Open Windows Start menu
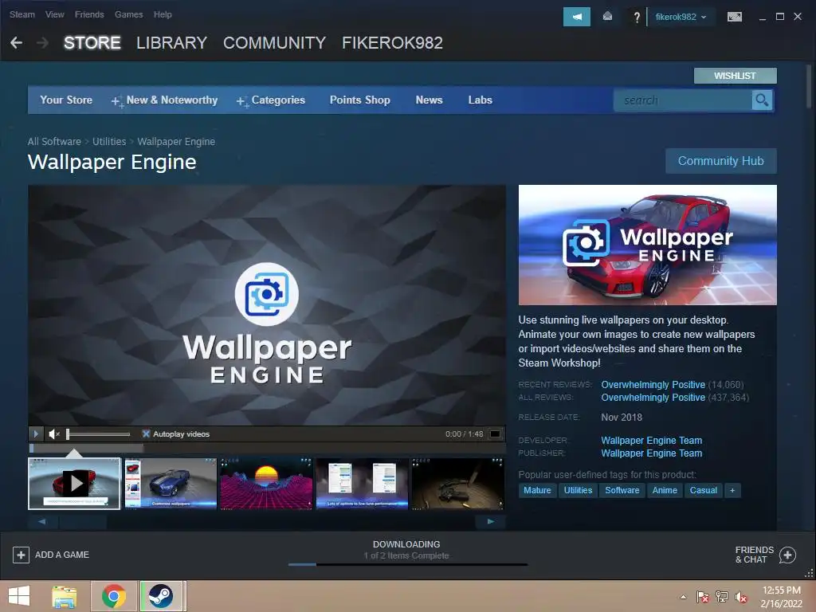Screen dimensions: 816x612 click(19, 596)
